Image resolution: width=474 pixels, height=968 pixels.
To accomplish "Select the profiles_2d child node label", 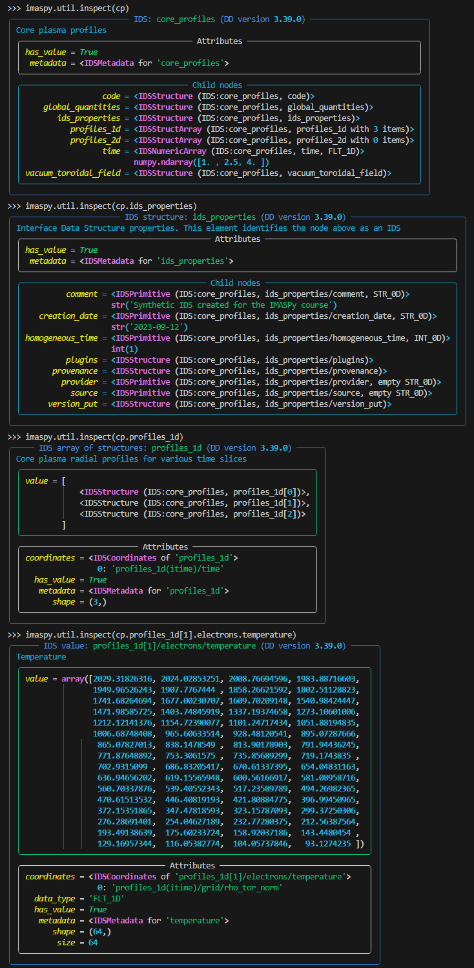I will click(95, 140).
